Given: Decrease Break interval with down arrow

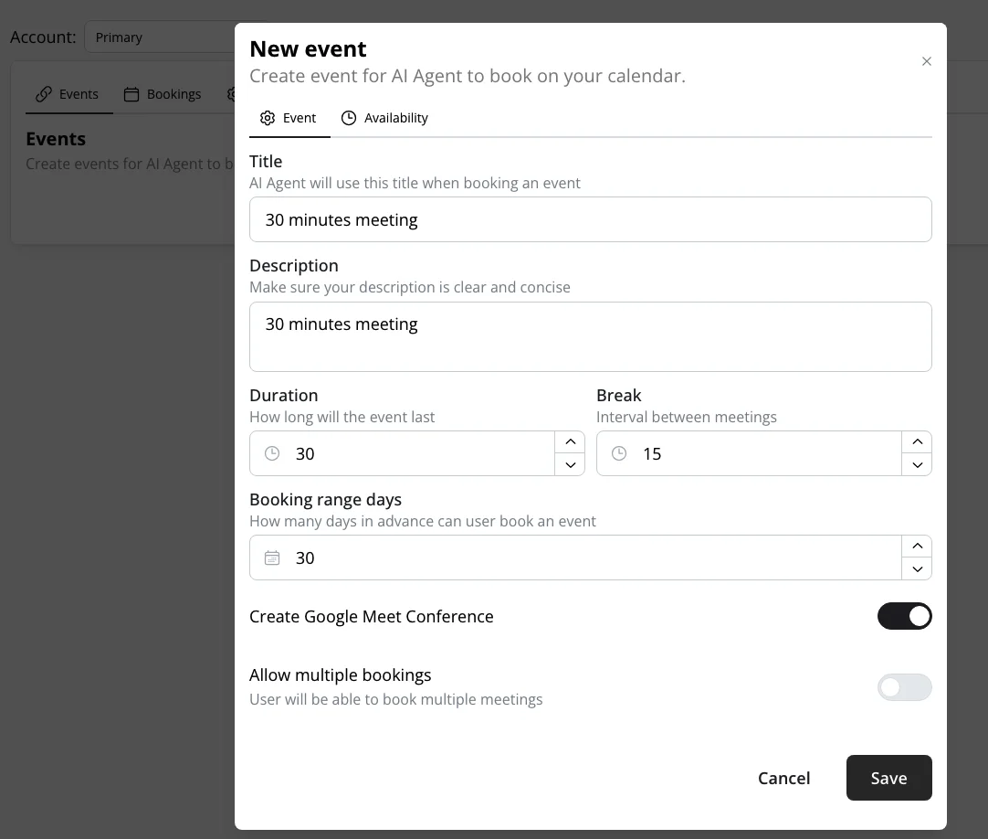Looking at the screenshot, I should pos(917,465).
